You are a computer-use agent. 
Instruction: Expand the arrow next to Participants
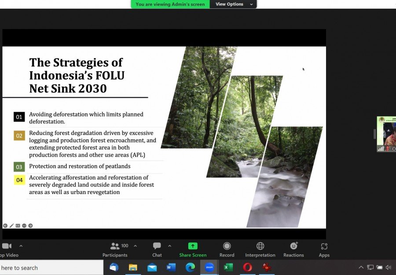pyautogui.click(x=135, y=246)
